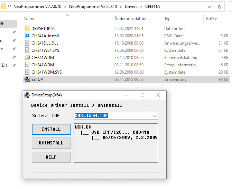This screenshot has width=232, height=189.
Task: Click the DriverSetup(X64) title bar icon
Action: coord(27,95)
